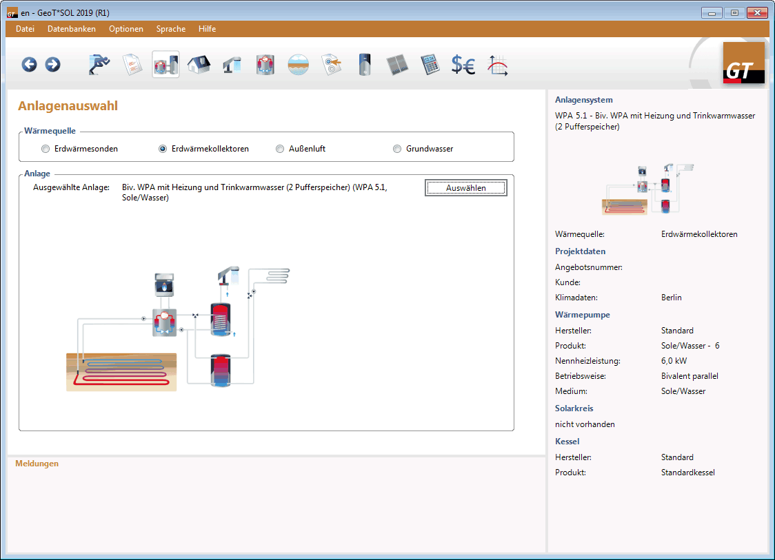Click the Kunde label

click(x=567, y=282)
